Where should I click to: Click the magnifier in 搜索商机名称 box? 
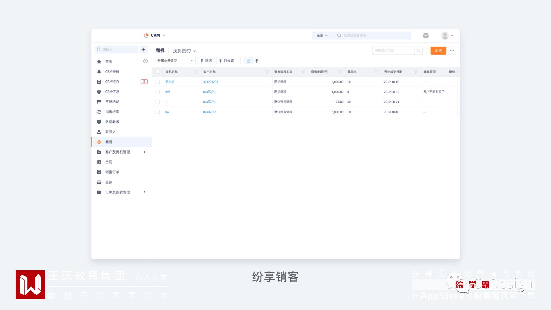pos(418,51)
